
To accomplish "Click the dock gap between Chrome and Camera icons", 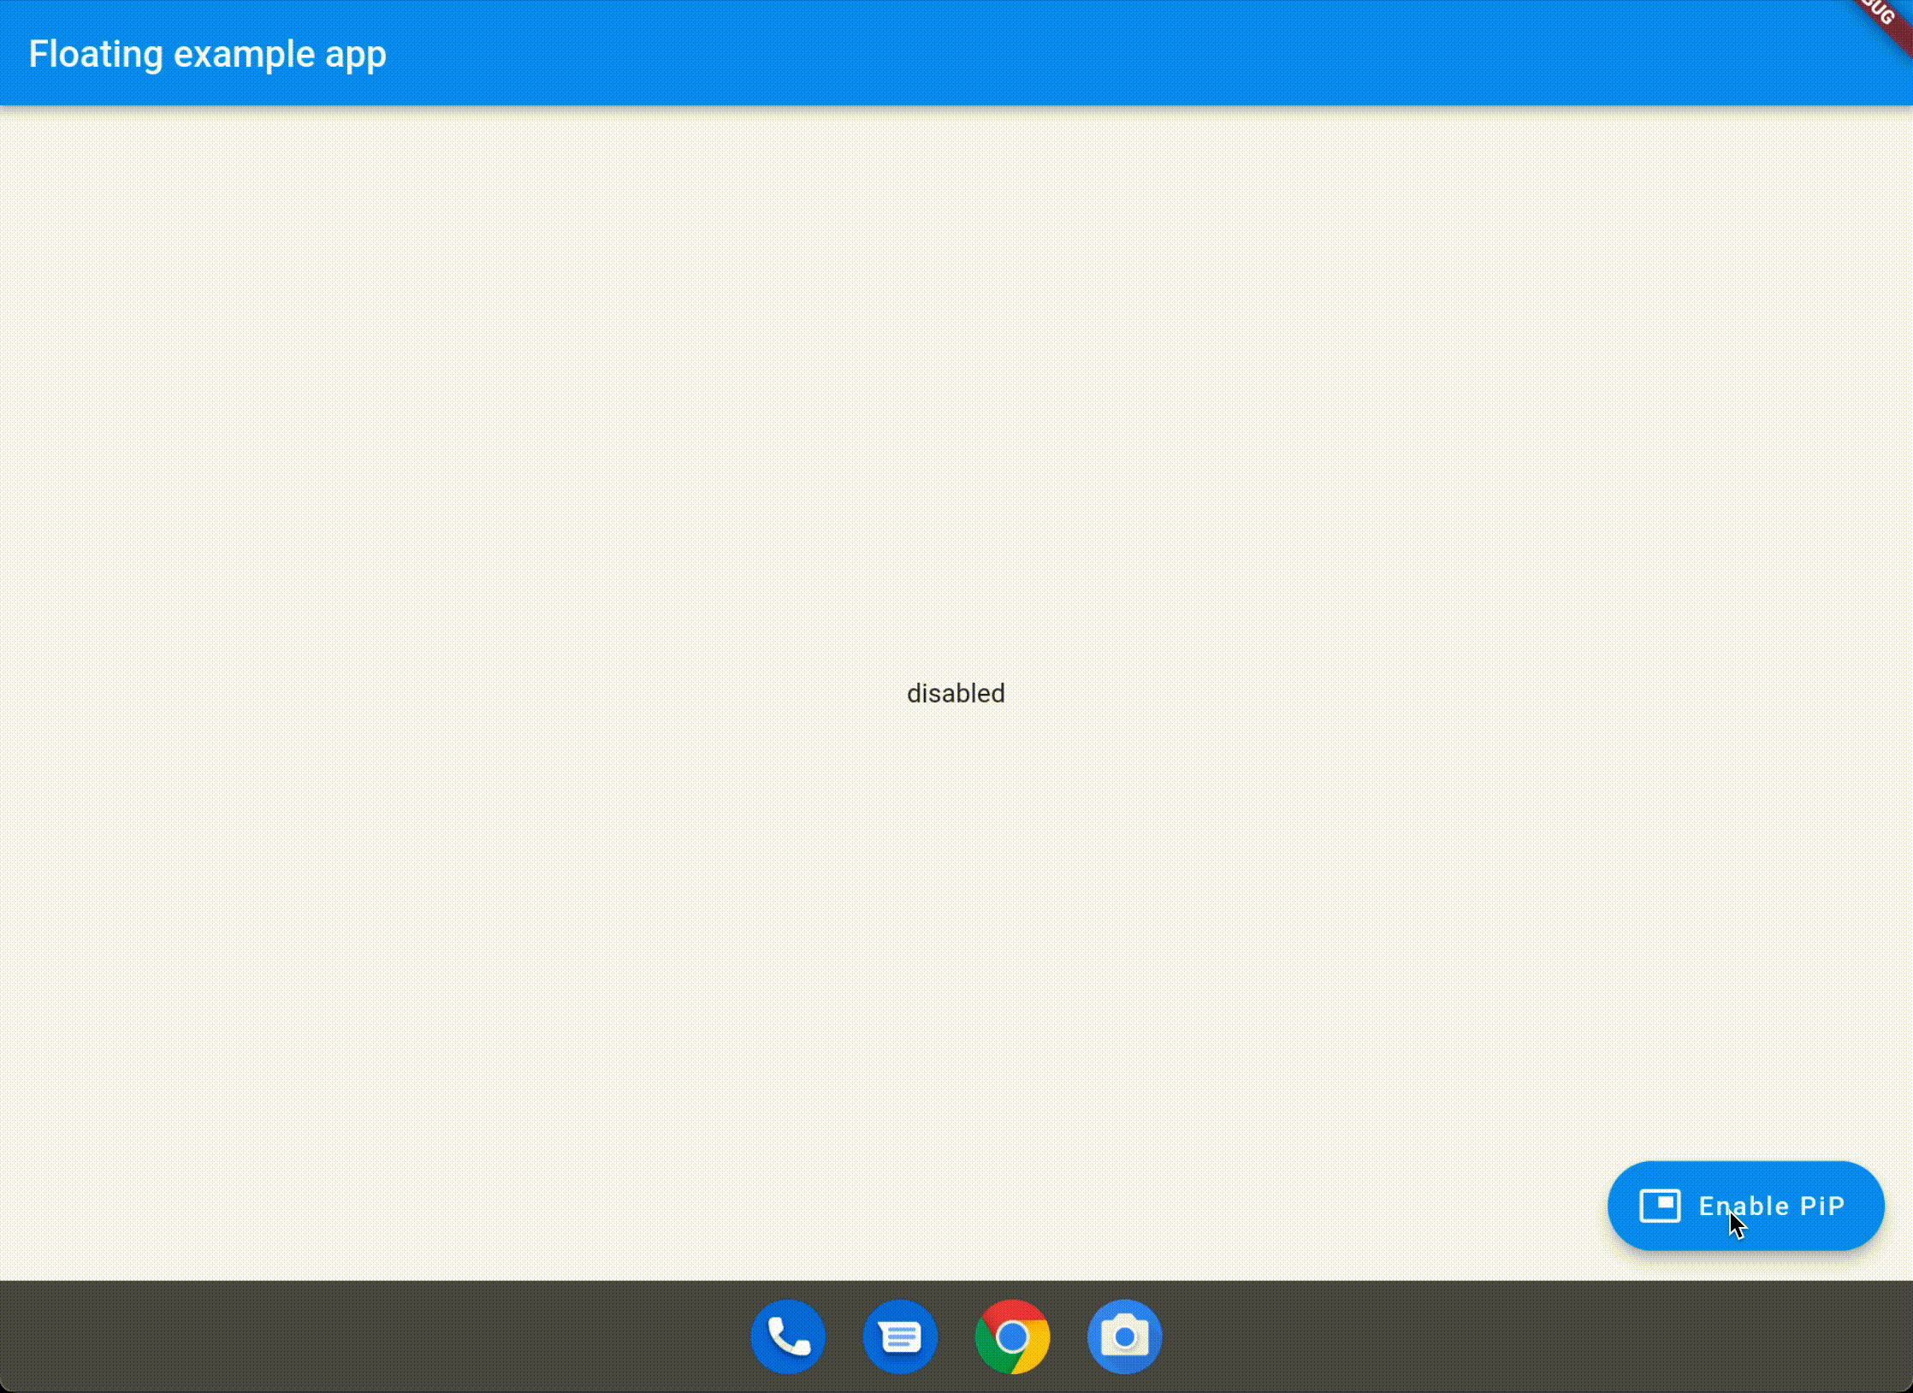I will pyautogui.click(x=1069, y=1337).
